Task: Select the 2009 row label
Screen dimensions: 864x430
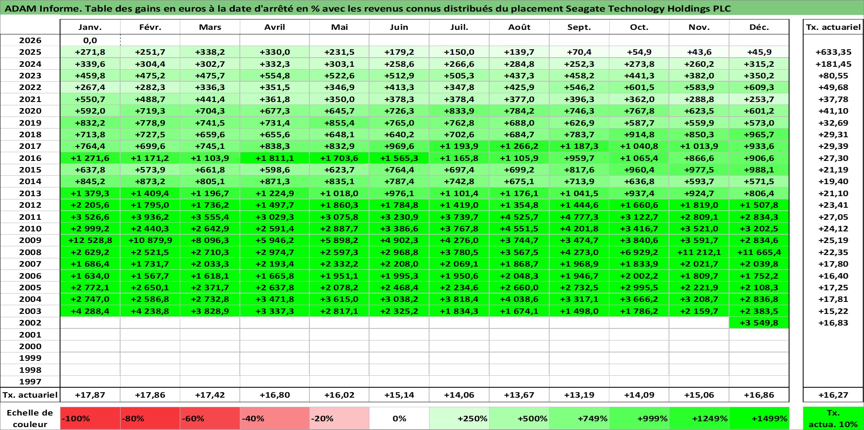Action: click(30, 240)
